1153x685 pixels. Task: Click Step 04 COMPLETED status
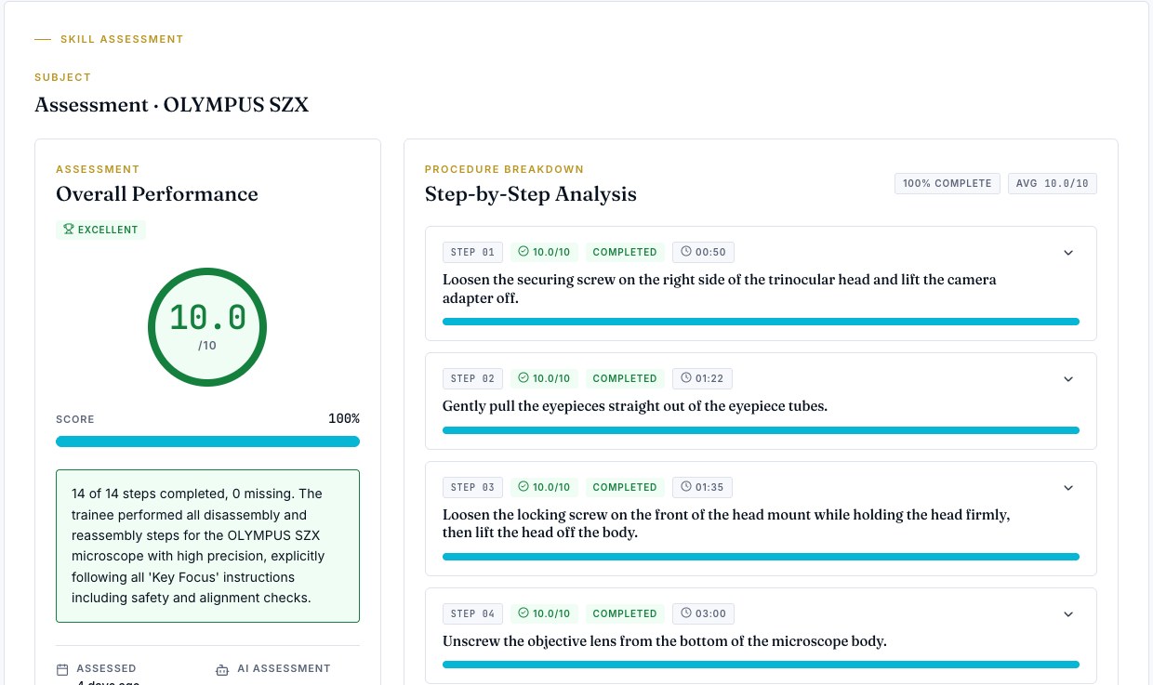coord(625,613)
